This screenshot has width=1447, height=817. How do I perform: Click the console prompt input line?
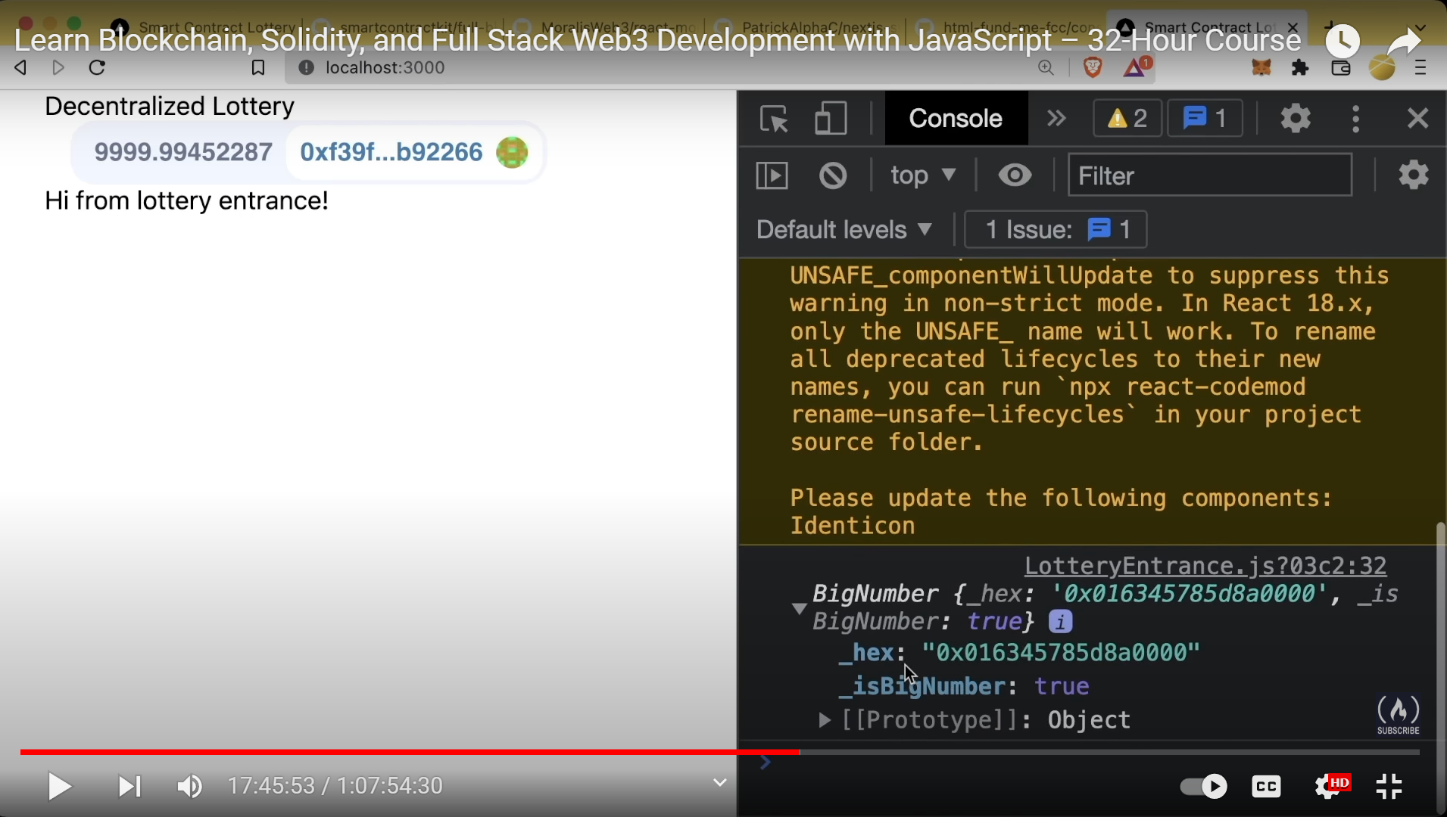[x=1090, y=763]
